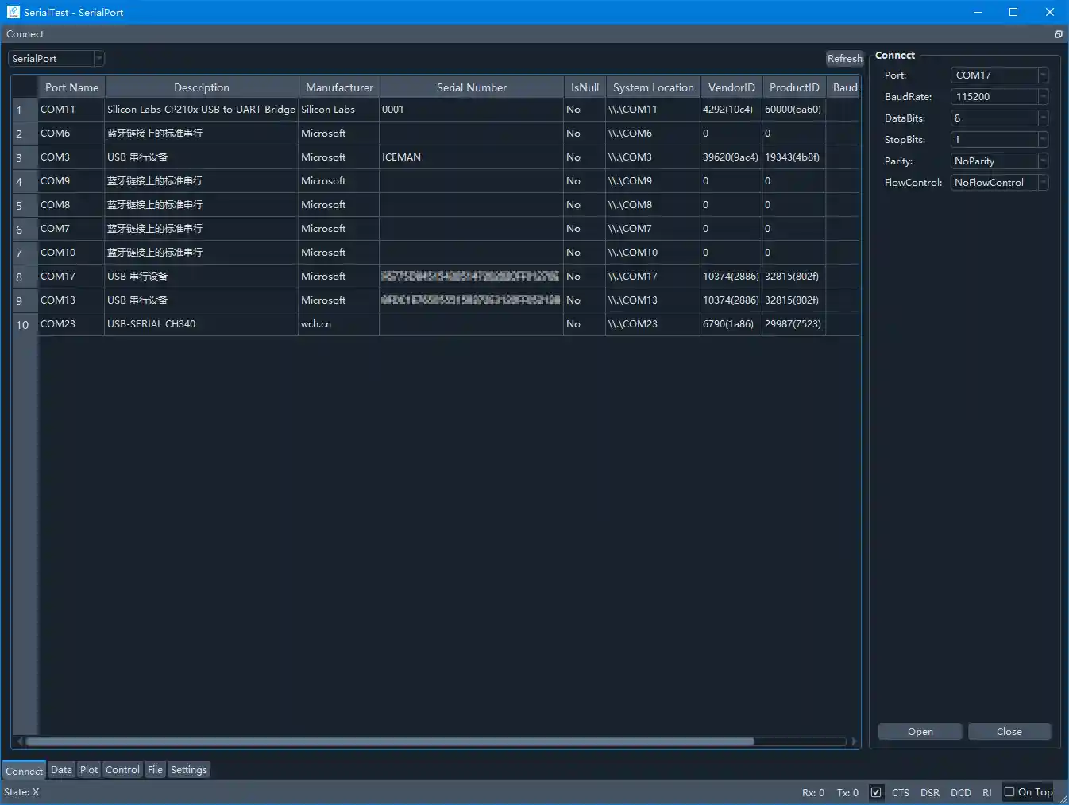1069x805 pixels.
Task: Click the DCD indicator in status bar
Action: [x=961, y=792]
